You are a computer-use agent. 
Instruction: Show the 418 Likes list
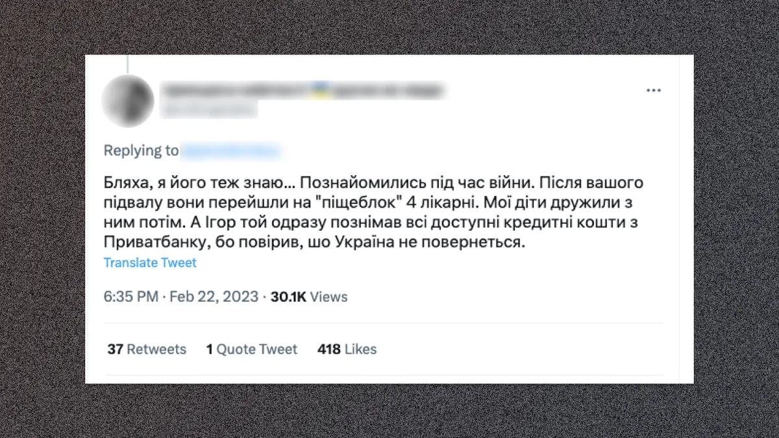click(x=347, y=349)
